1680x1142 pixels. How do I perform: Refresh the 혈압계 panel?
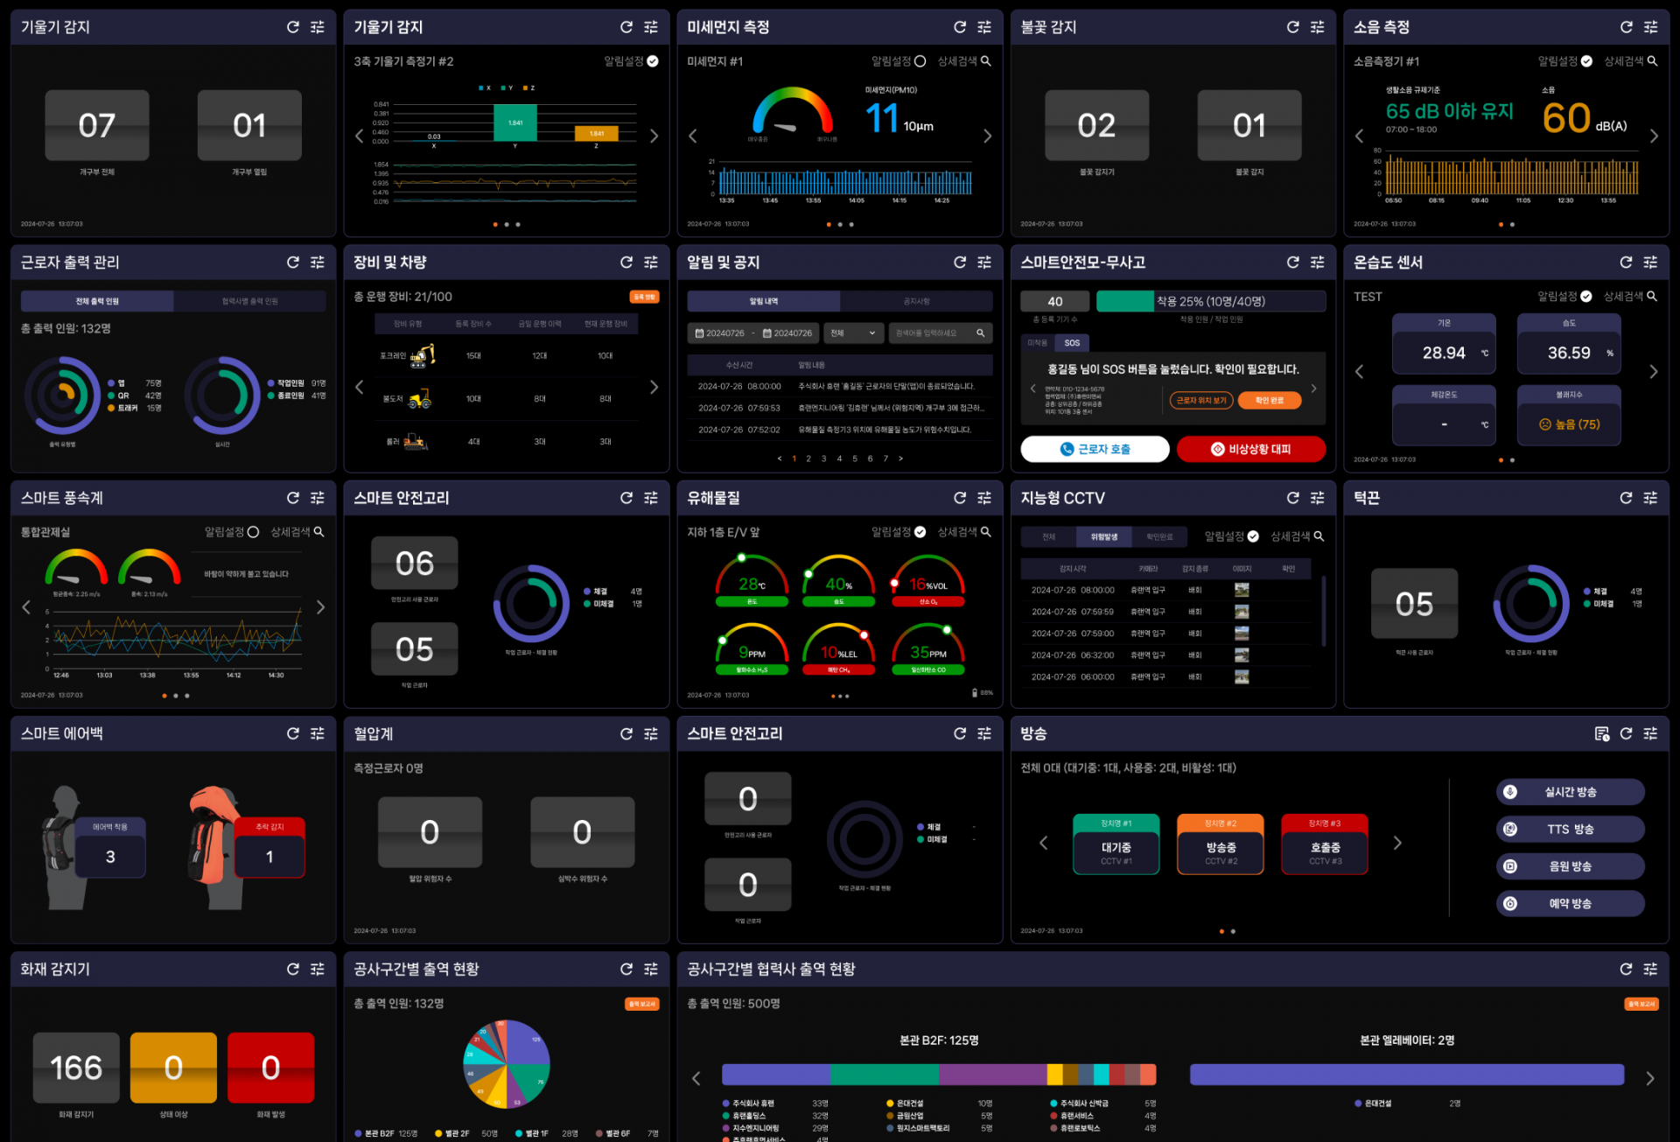point(626,733)
